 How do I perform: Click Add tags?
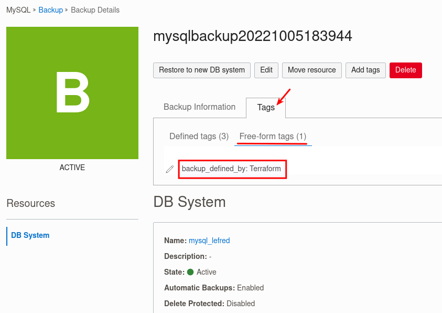coord(365,70)
